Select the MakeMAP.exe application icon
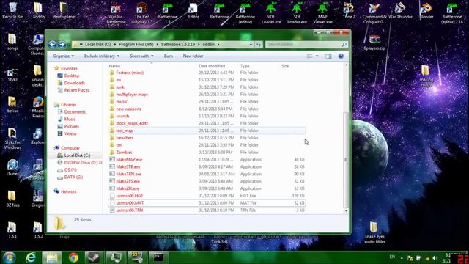This screenshot has height=264, width=469. point(112,160)
